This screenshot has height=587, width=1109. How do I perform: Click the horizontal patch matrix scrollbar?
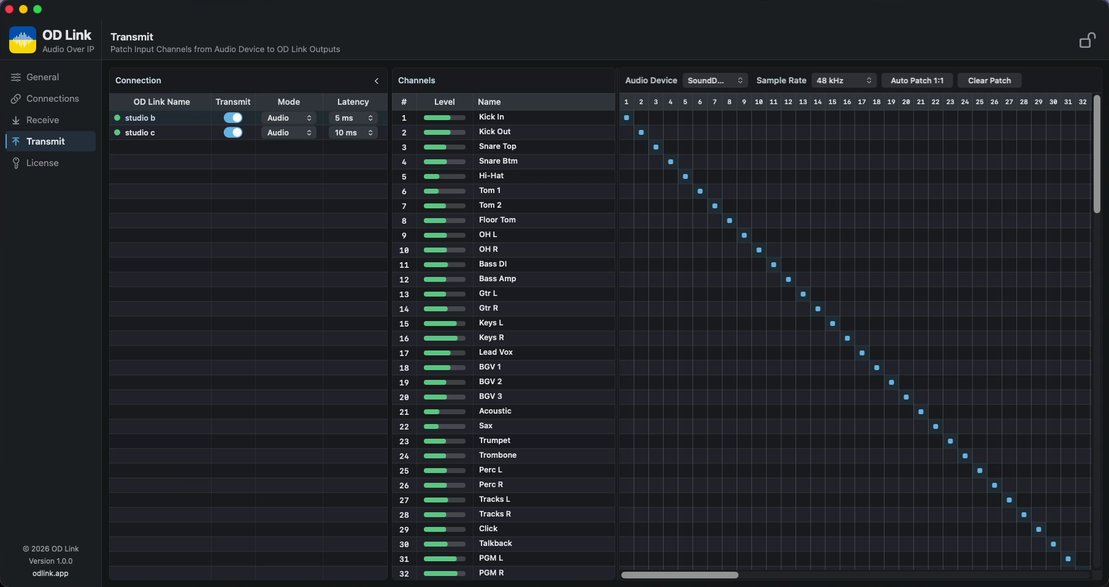[680, 575]
